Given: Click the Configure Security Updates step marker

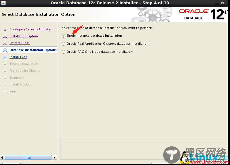Looking at the screenshot, I should pyautogui.click(x=5, y=29).
